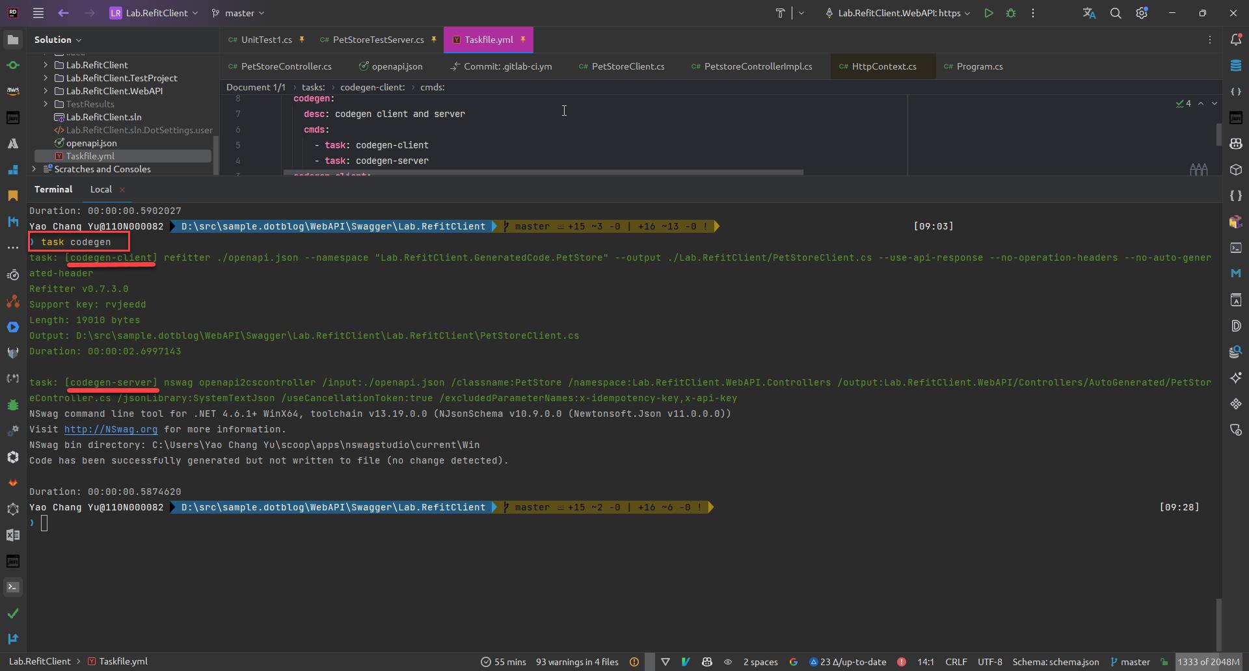
Task: Unpin the Taskfile.yml tab
Action: (524, 39)
